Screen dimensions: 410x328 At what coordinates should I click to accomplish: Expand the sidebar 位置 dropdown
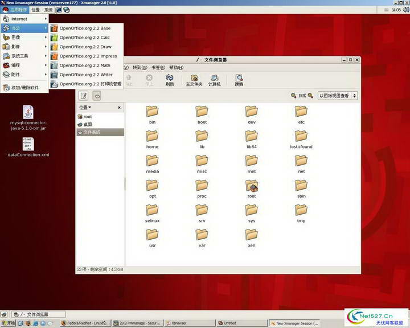pos(85,107)
